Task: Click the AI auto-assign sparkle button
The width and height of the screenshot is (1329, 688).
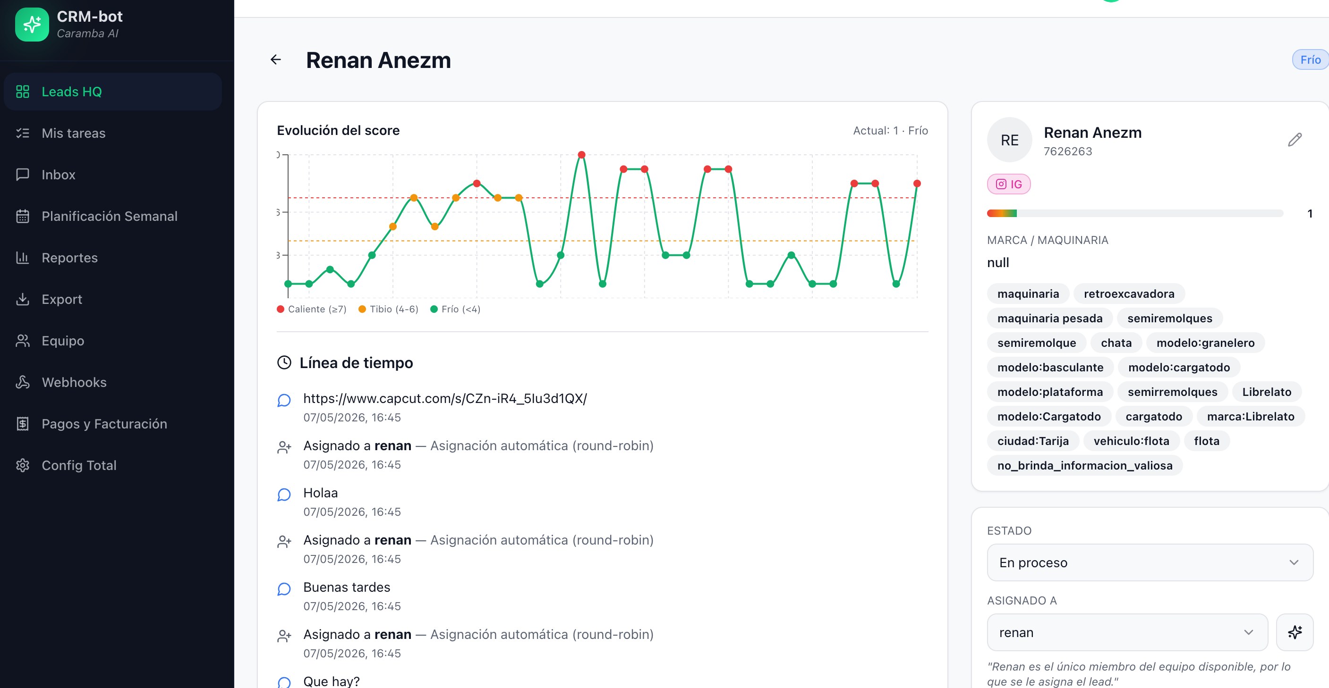Action: pos(1295,632)
